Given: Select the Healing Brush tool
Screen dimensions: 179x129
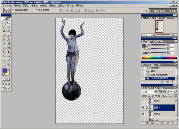Looking at the screenshot, I should click(4, 35).
